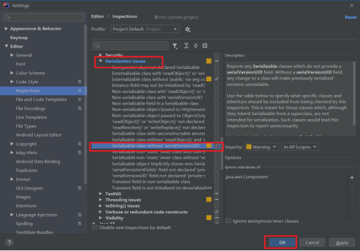360x251 pixels.
Task: Click project-level icon next to Inlay Hints
Action: pos(79,153)
